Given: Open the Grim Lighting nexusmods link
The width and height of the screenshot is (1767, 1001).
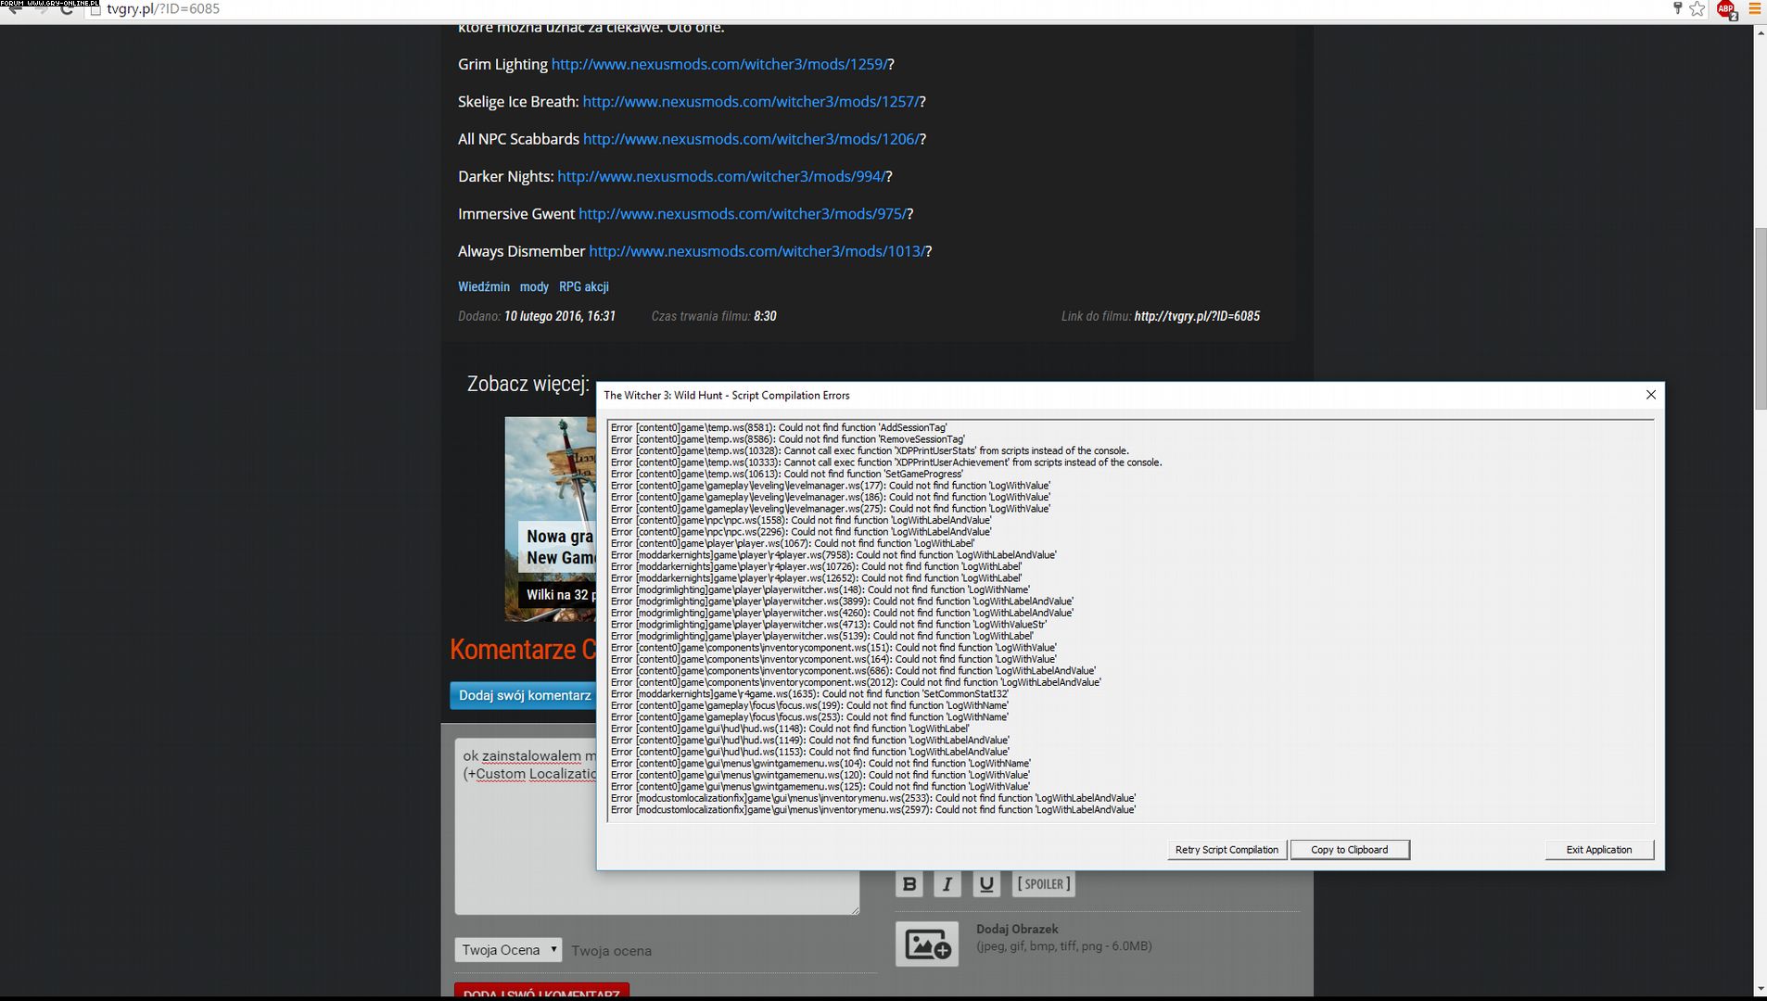Looking at the screenshot, I should 719,64.
